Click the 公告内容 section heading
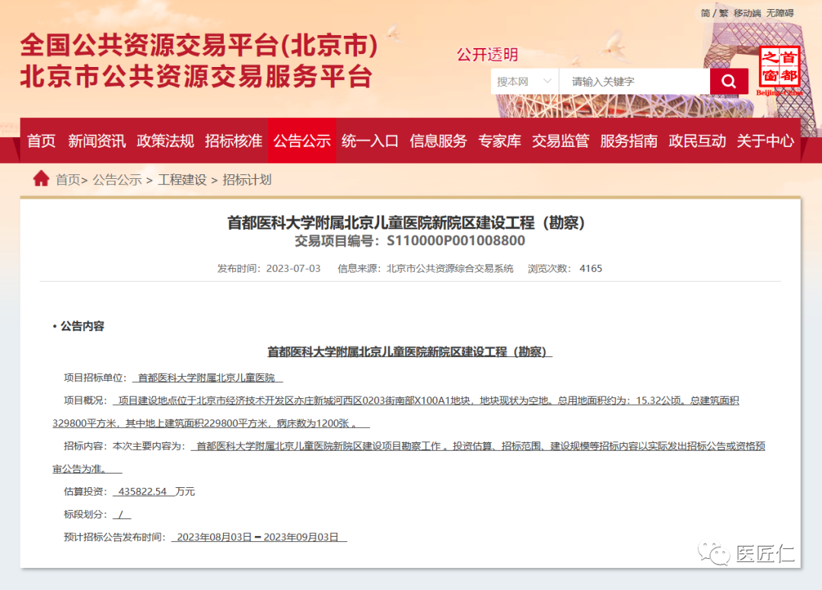The width and height of the screenshot is (822, 590). (x=82, y=326)
